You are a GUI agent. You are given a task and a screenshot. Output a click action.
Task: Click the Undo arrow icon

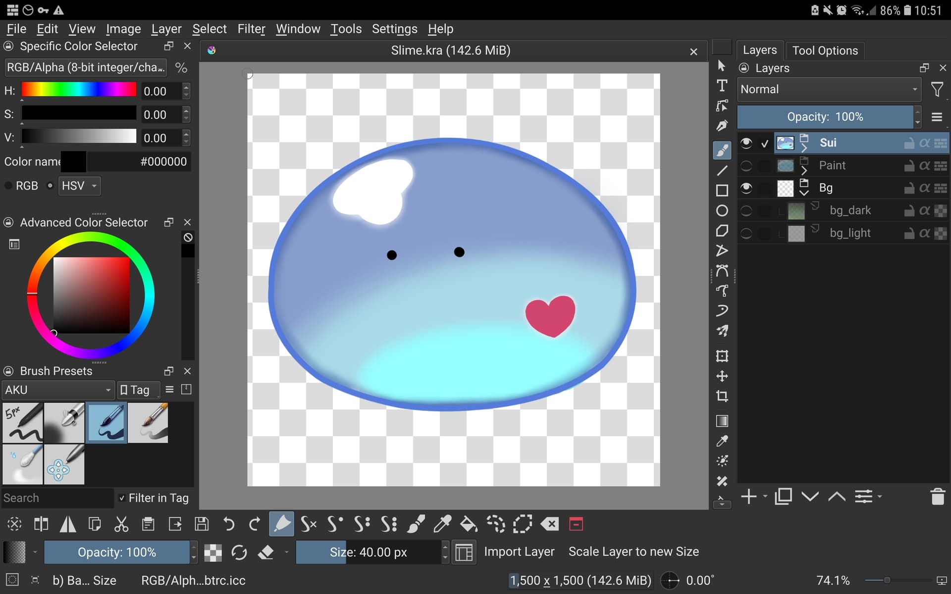[228, 524]
